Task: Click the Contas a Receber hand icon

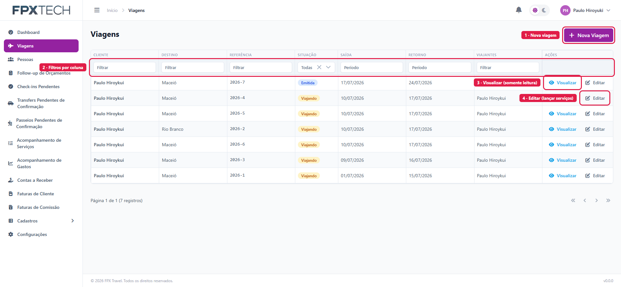Action: click(x=11, y=180)
